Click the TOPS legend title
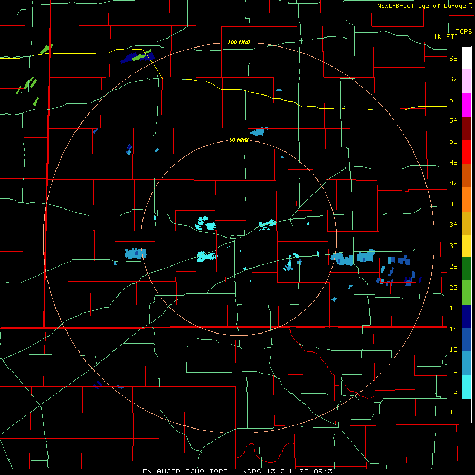This screenshot has width=475, height=475. (464, 31)
